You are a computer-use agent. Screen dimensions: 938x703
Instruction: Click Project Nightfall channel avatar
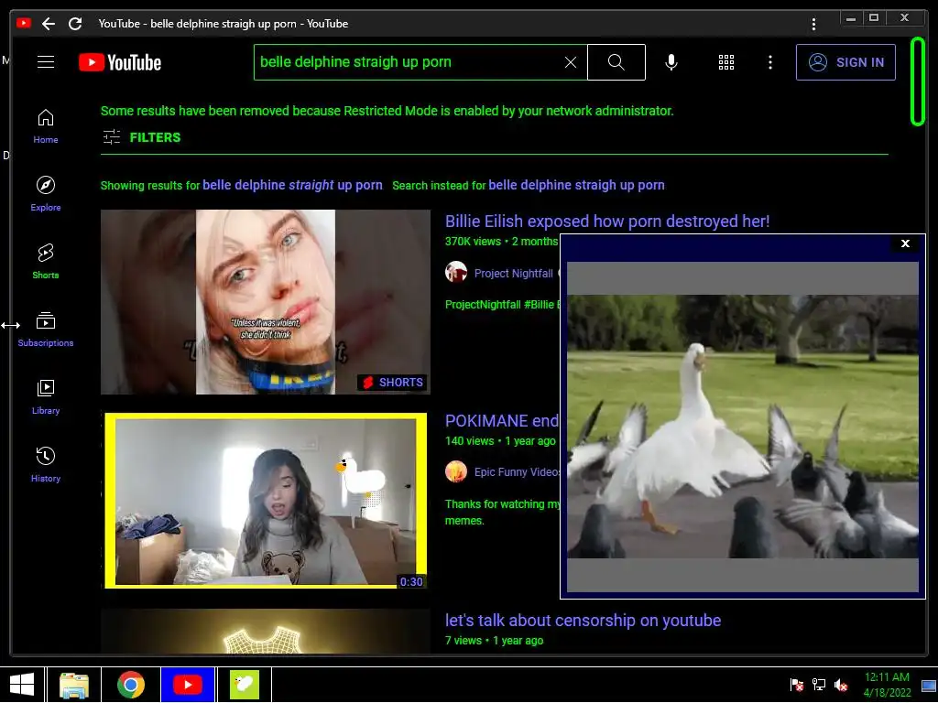pos(456,272)
